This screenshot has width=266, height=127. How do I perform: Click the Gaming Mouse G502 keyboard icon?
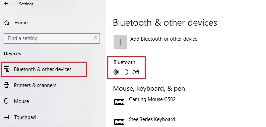point(119,102)
